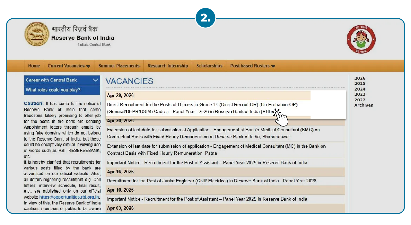Select the 2025 year filter
The image size is (411, 225).
pos(360,83)
